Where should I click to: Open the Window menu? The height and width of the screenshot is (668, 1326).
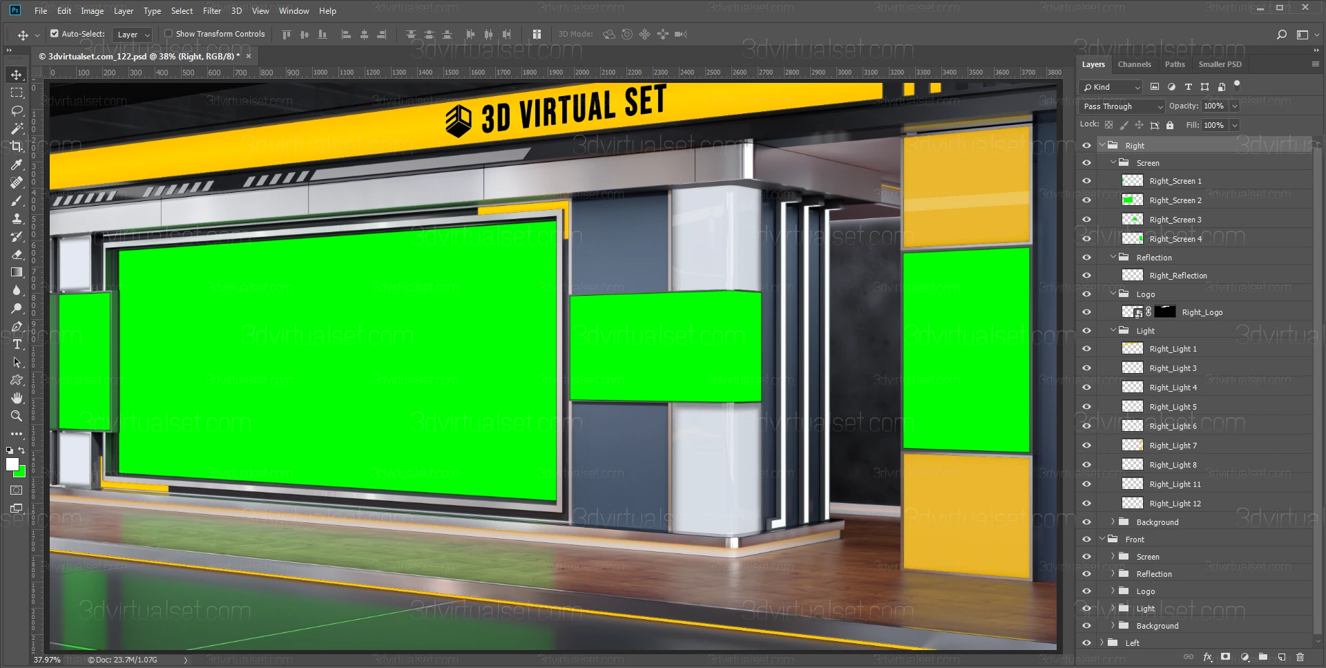pos(294,11)
